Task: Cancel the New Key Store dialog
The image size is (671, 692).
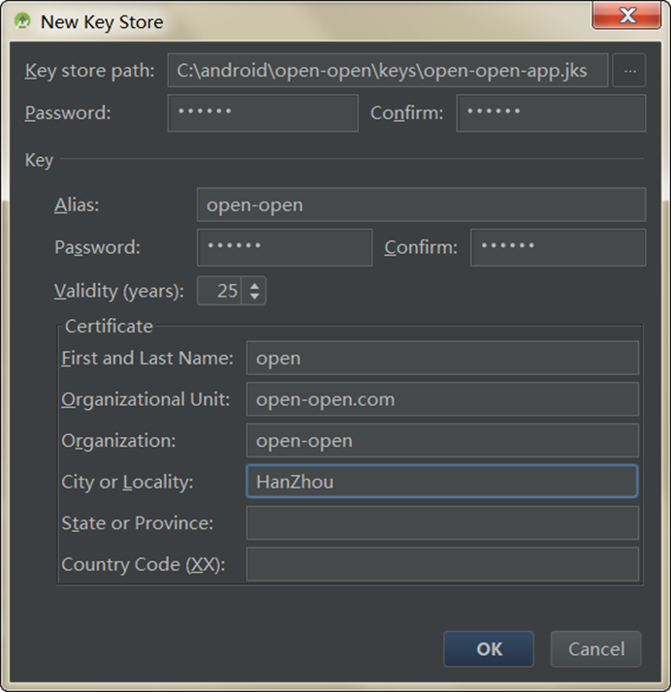Action: 596,648
